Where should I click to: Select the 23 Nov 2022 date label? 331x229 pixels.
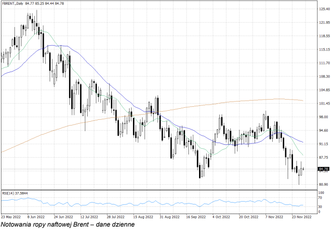point(303,217)
